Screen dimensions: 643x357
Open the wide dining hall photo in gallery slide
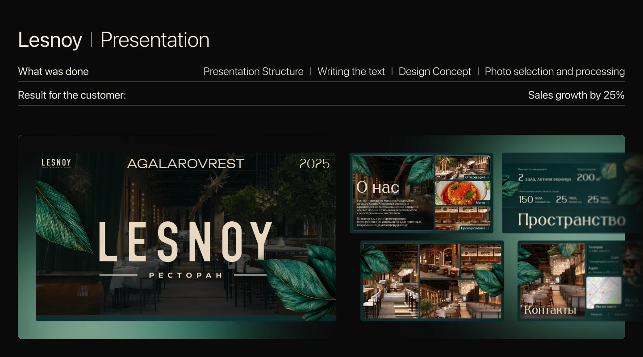pyautogui.click(x=460, y=299)
